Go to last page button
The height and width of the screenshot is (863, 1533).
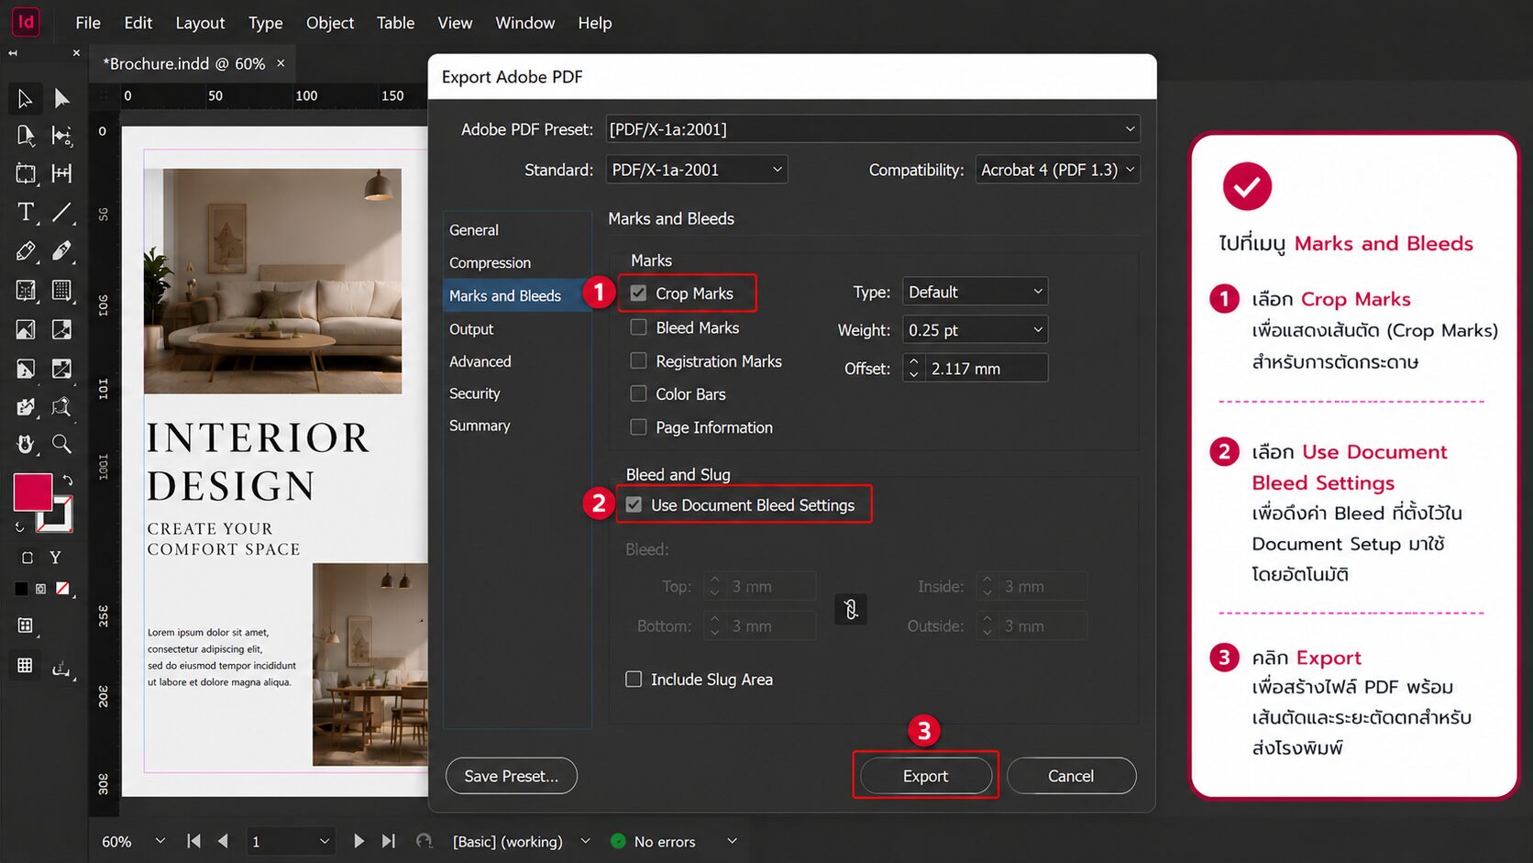(x=389, y=841)
